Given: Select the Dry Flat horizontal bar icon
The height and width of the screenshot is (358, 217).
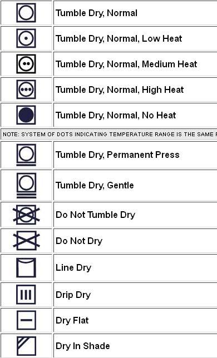Looking at the screenshot, I should click(x=26, y=320).
